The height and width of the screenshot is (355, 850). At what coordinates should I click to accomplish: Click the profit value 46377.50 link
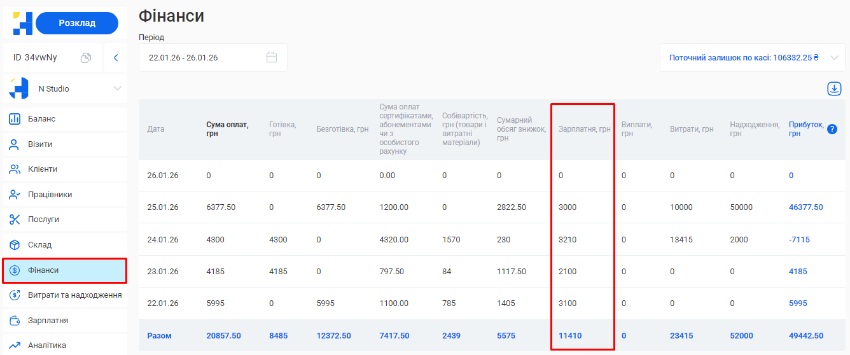(x=805, y=207)
